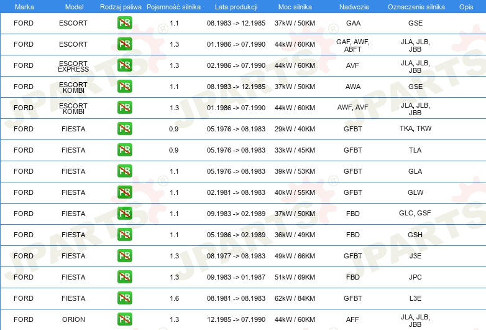The width and height of the screenshot is (486, 330).
Task: Click fuel icon in FIESTA TKA, TKW row
Action: (124, 128)
